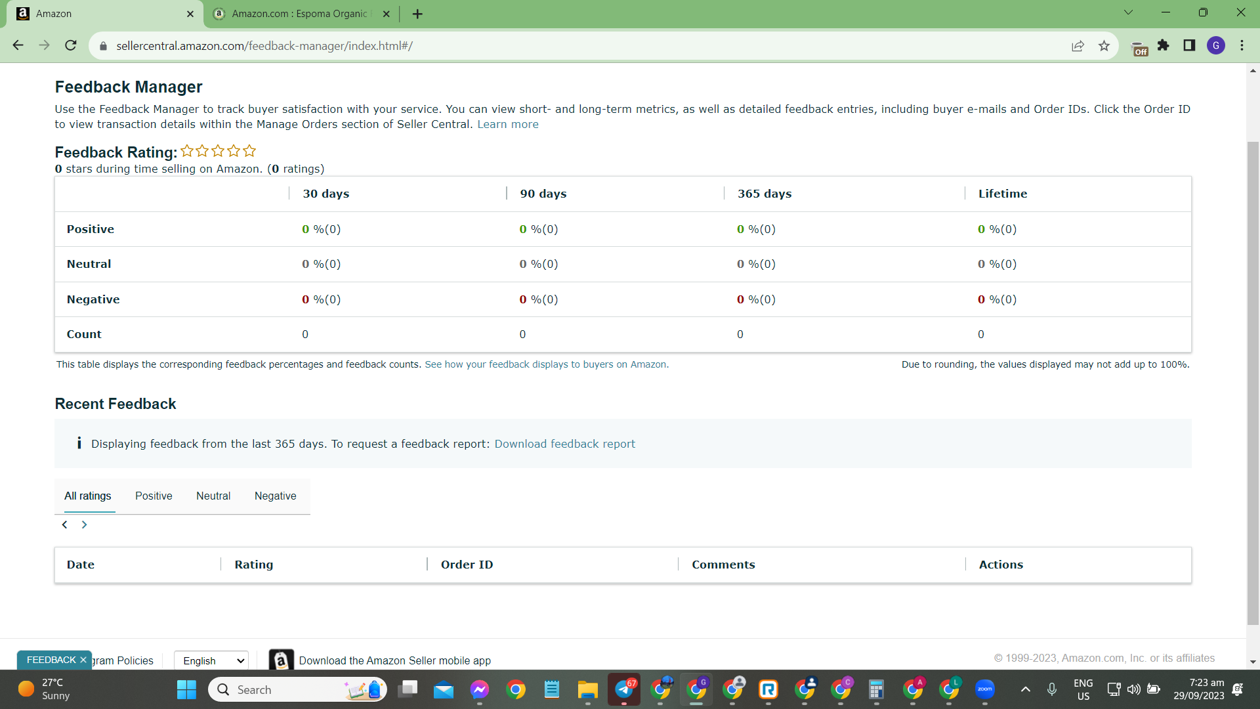Open the Chrome profile G avatar

coord(1216,45)
